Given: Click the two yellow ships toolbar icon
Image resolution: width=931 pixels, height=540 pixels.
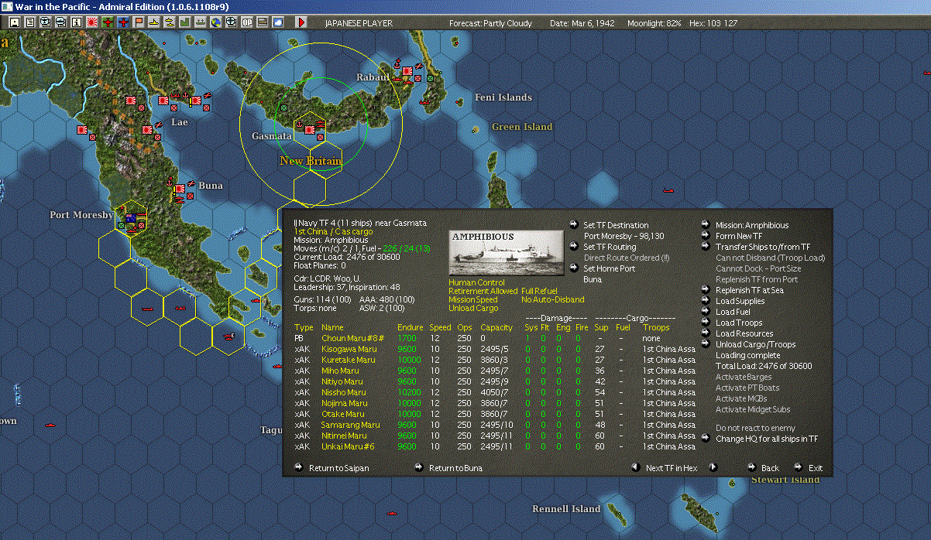Looking at the screenshot, I should tap(170, 22).
